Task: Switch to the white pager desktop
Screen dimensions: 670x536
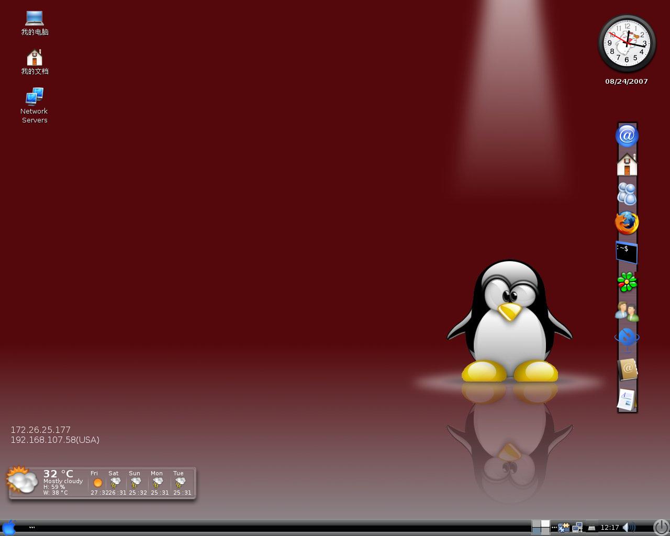Action: tap(545, 524)
